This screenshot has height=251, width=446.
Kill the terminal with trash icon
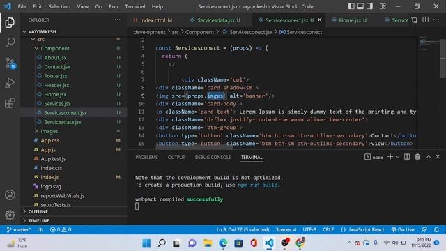click(417, 157)
